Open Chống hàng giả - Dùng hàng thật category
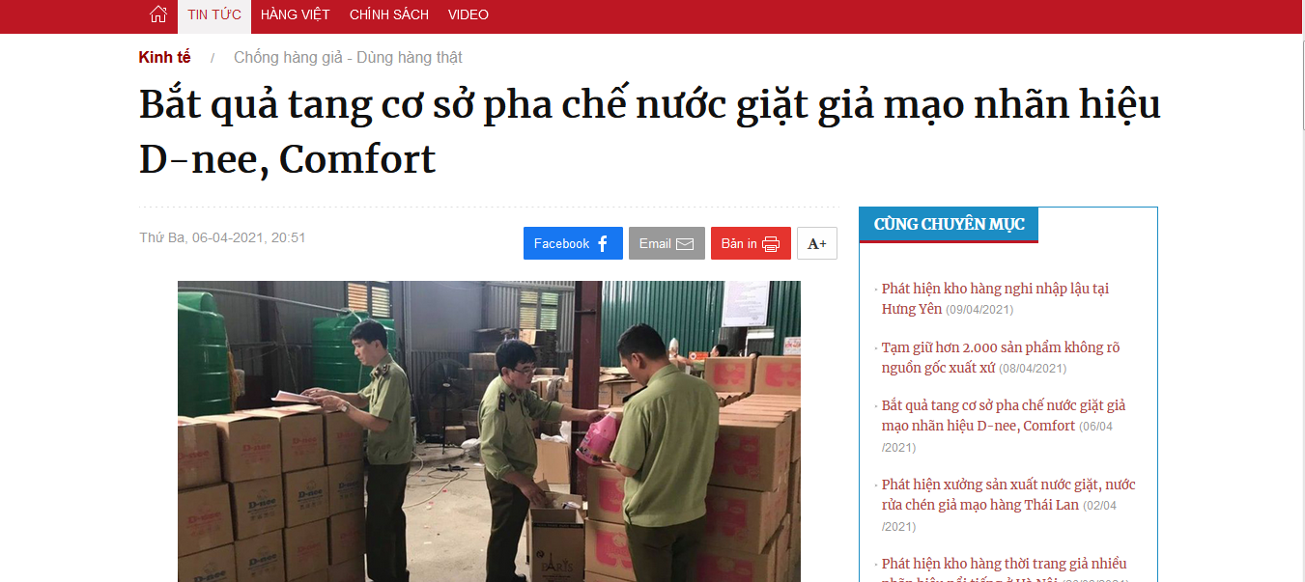 pos(348,58)
